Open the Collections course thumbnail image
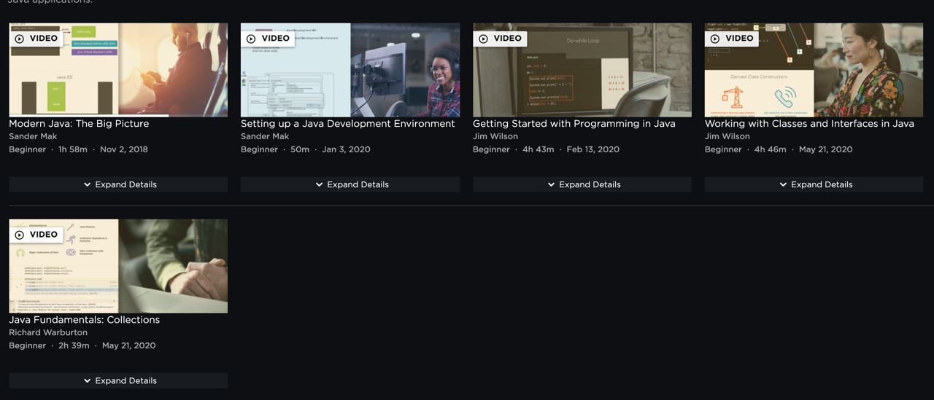Image resolution: width=934 pixels, height=400 pixels. tap(118, 266)
